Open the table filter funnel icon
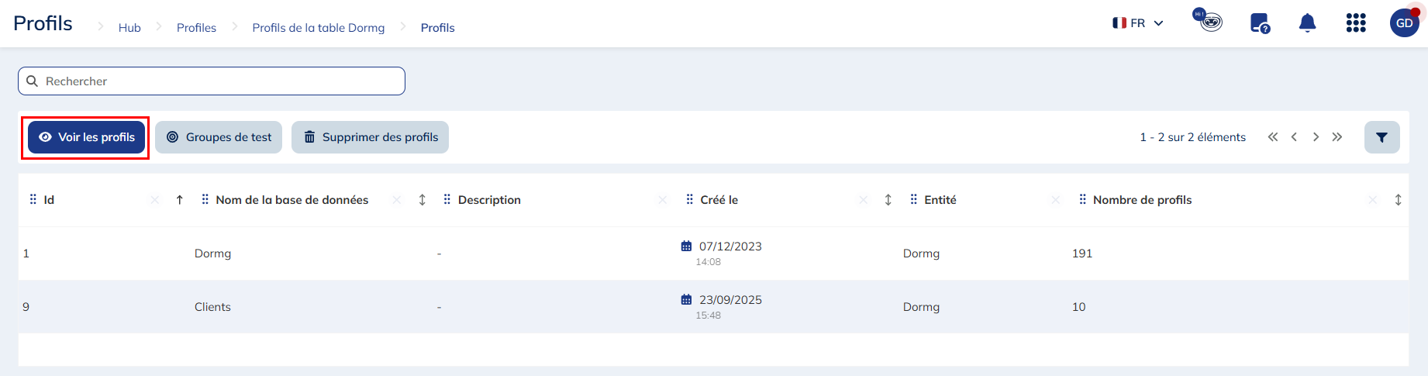The height and width of the screenshot is (376, 1428). point(1381,137)
